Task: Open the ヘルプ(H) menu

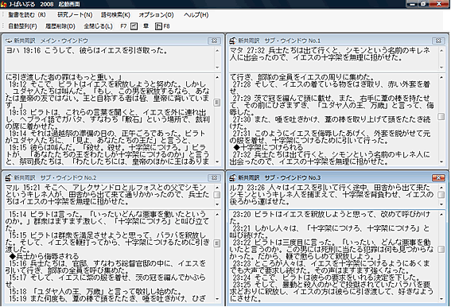Action: coord(196,14)
